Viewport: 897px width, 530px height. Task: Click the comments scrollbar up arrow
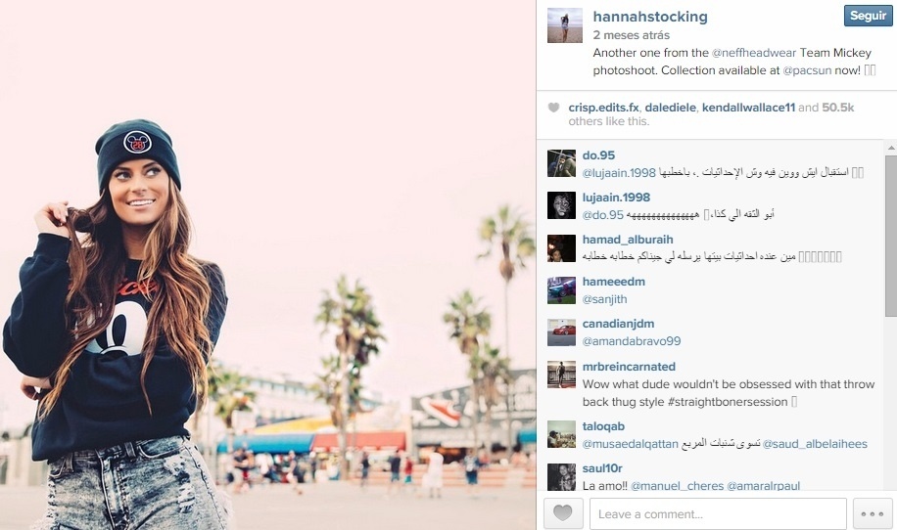point(891,148)
